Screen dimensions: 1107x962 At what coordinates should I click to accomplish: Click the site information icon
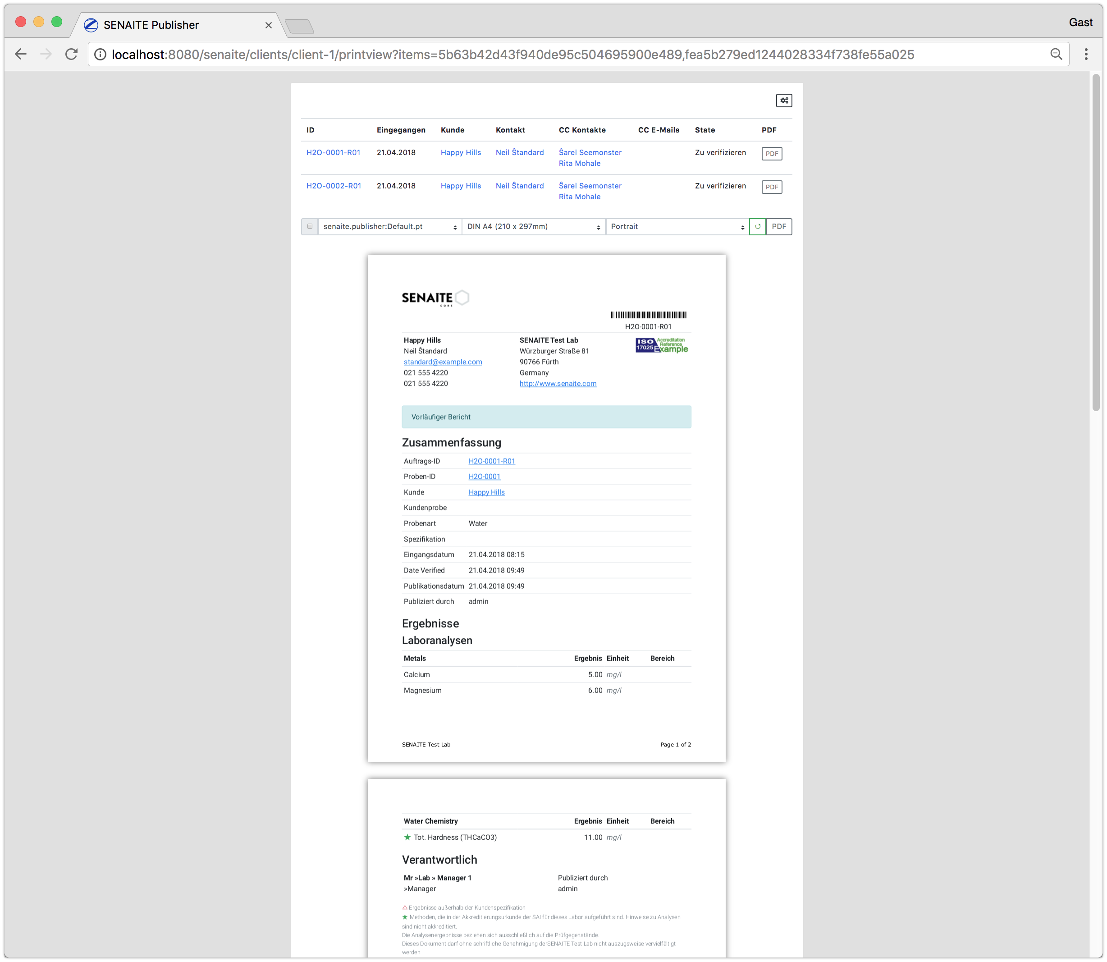coord(101,54)
